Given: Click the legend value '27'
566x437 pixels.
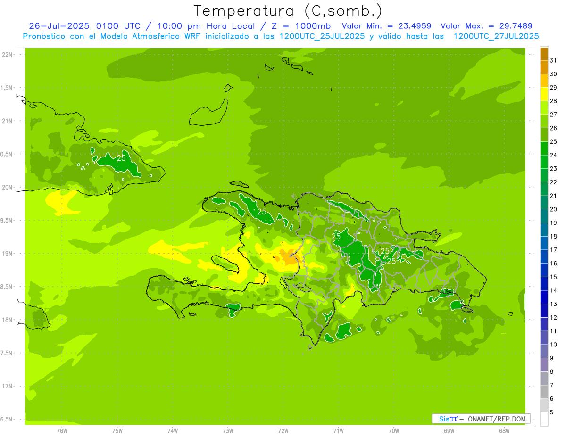Looking at the screenshot, I should coord(554,115).
